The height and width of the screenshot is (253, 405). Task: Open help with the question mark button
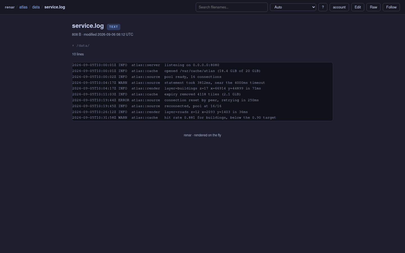323,7
